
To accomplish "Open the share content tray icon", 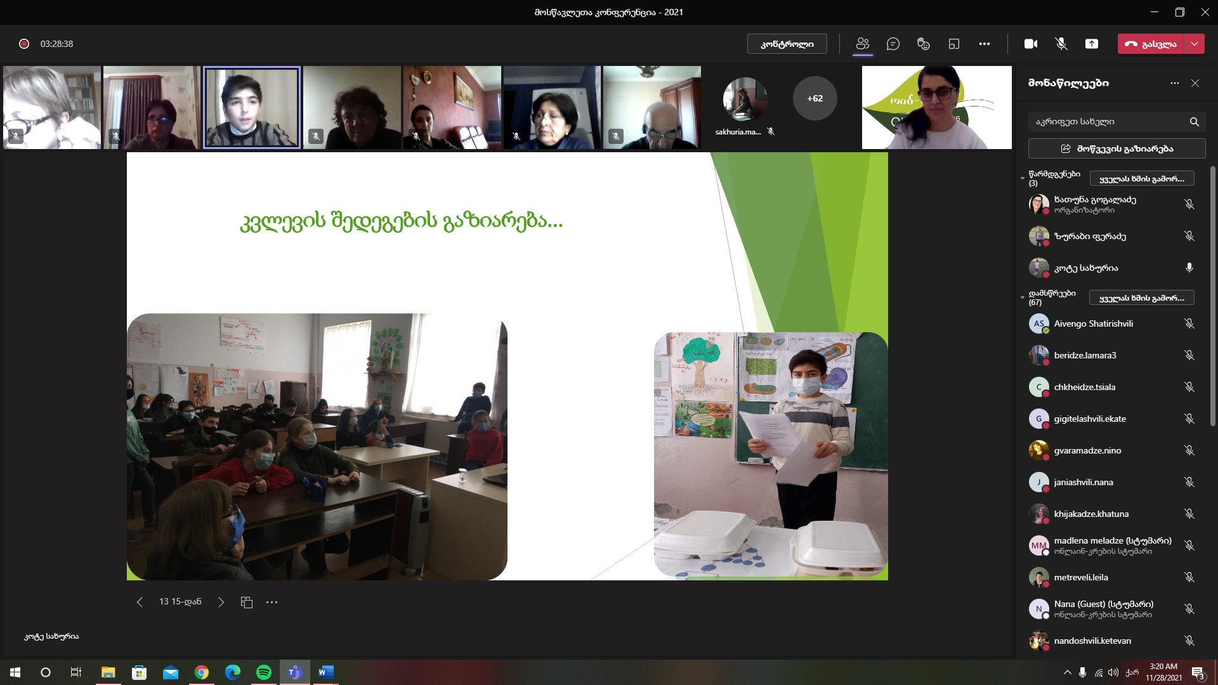I will (1092, 44).
